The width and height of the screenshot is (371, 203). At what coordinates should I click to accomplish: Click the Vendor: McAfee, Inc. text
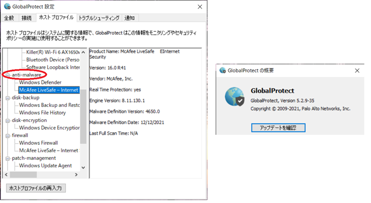(111, 78)
